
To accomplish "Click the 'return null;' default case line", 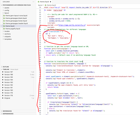I will tap(71, 55).
